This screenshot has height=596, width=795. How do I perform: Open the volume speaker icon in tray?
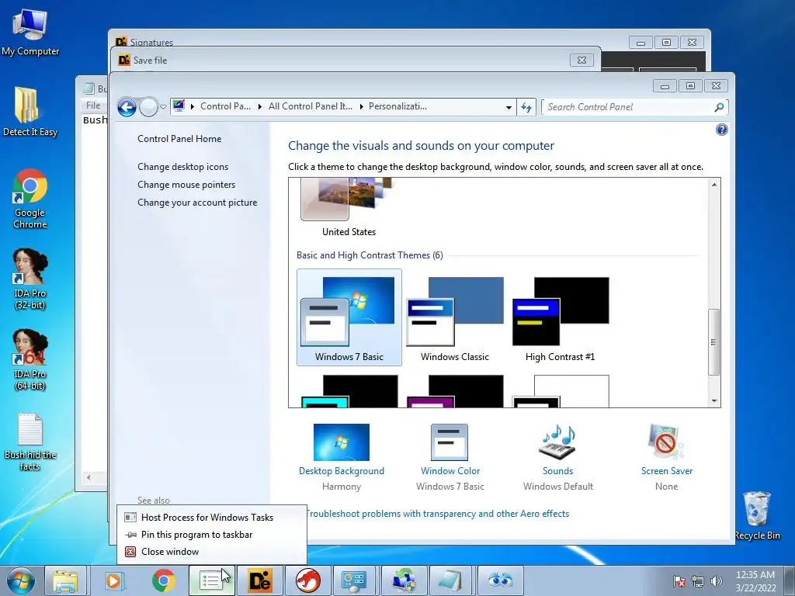pyautogui.click(x=717, y=581)
